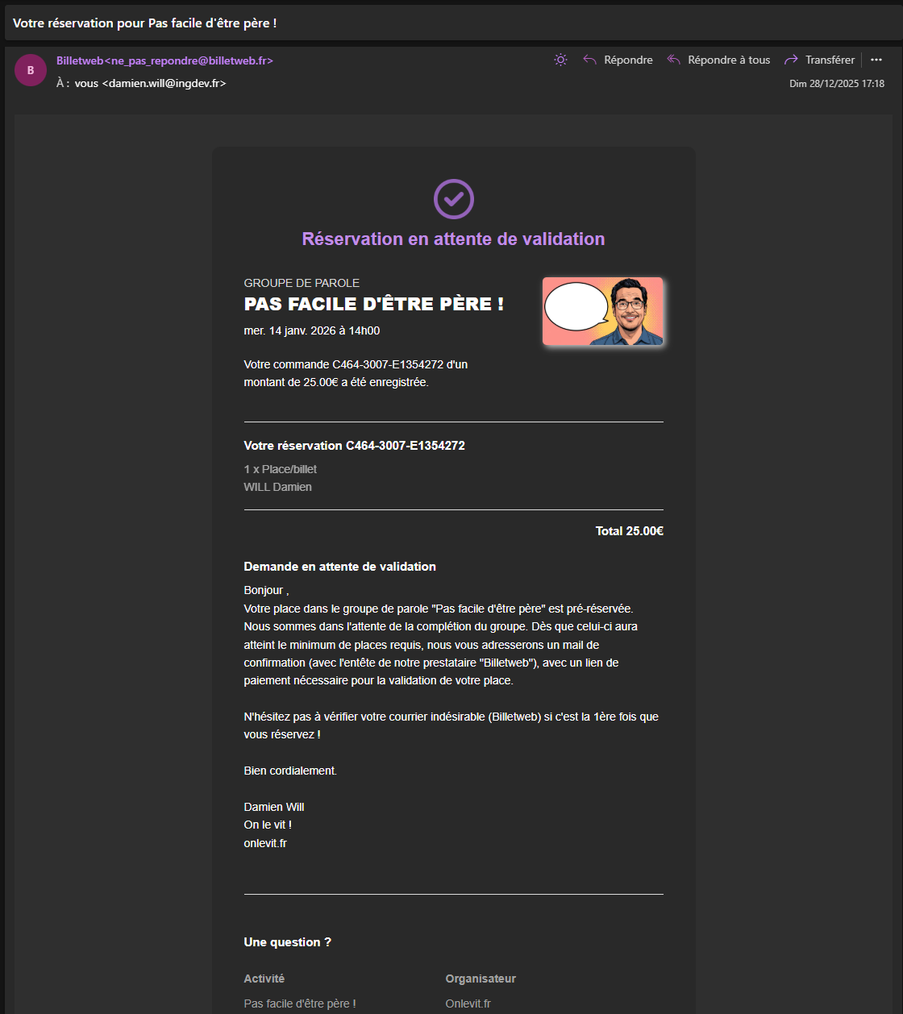Click the sender avatar circle B
The width and height of the screenshot is (903, 1014).
pos(31,70)
